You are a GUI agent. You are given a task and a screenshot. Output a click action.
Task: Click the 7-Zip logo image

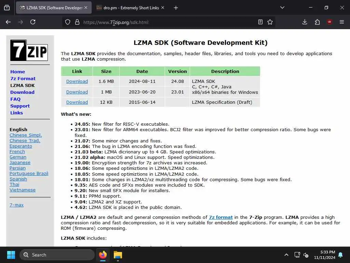pyautogui.click(x=29, y=50)
